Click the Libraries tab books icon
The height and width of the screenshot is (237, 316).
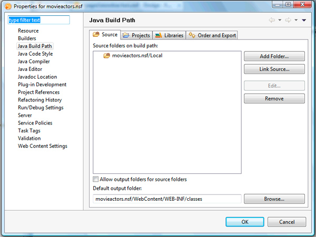[x=159, y=35]
